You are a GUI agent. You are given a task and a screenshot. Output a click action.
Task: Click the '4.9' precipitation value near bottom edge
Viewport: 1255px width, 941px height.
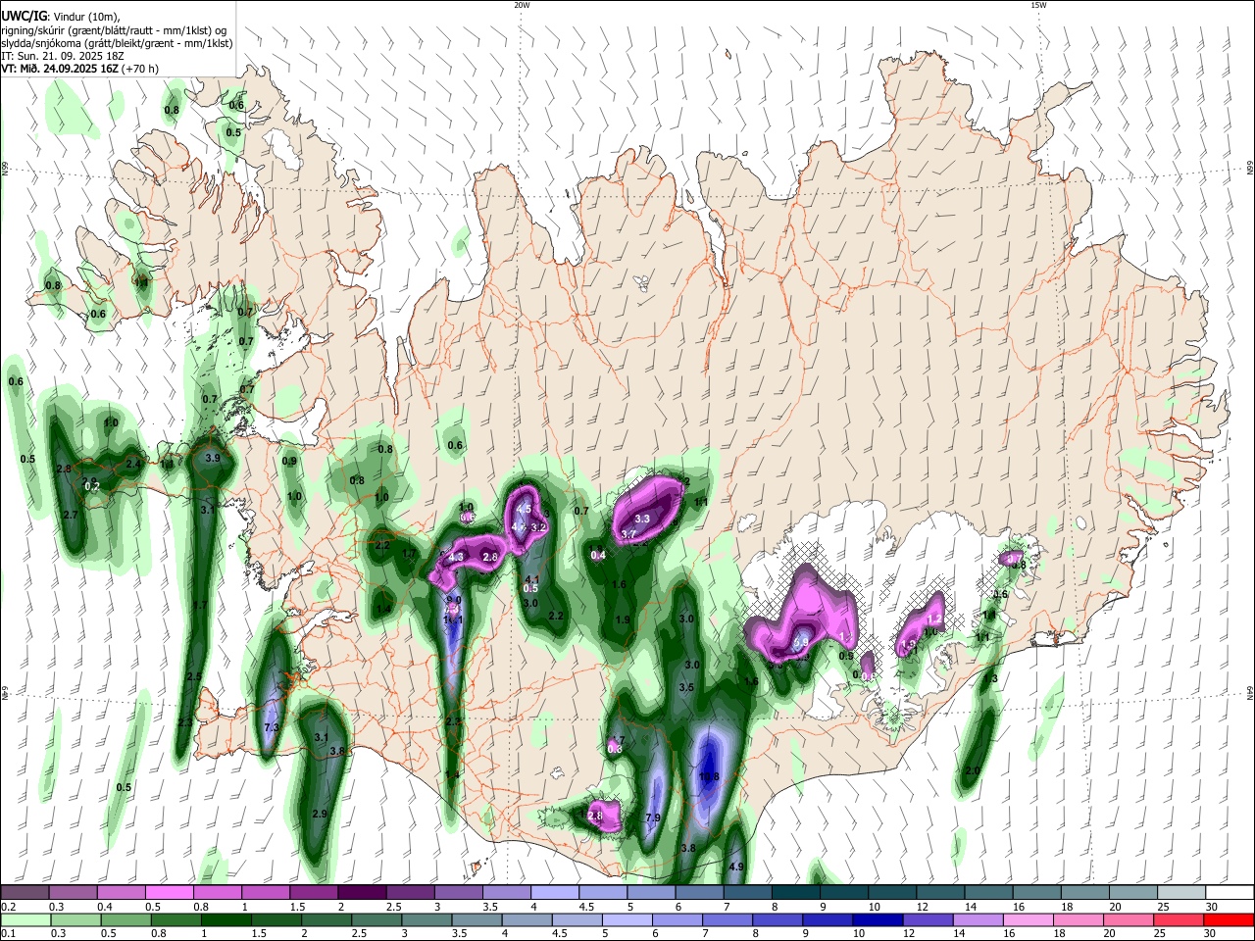click(x=737, y=867)
